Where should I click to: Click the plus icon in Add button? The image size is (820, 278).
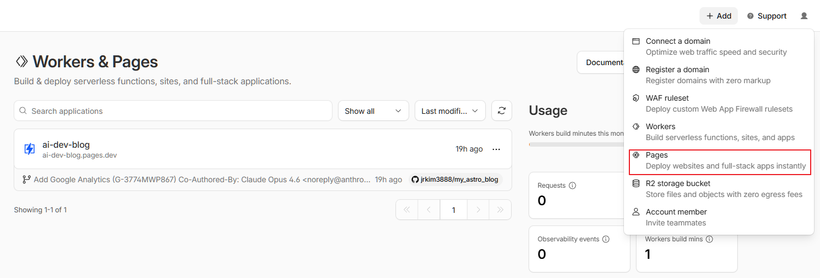(710, 16)
